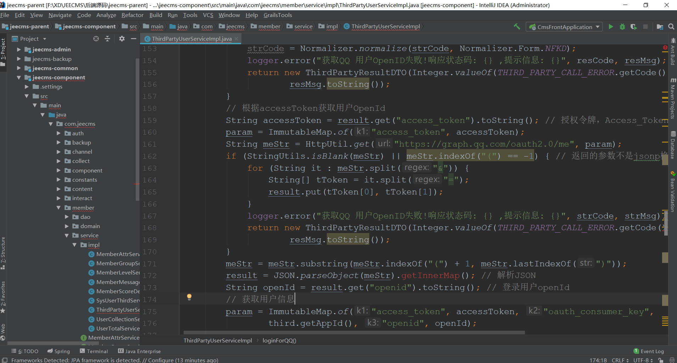Click scroll from source target icon

[96, 39]
